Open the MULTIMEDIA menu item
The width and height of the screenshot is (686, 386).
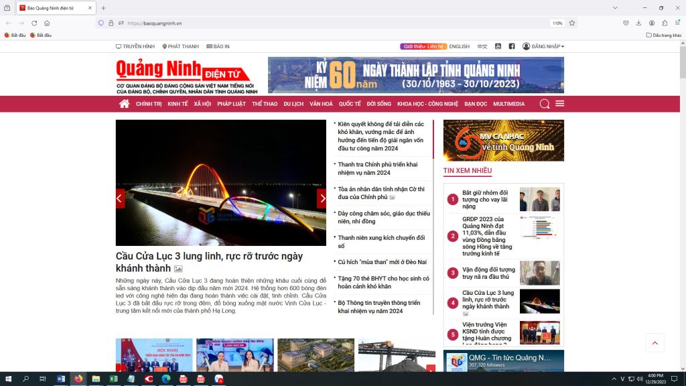pyautogui.click(x=509, y=104)
